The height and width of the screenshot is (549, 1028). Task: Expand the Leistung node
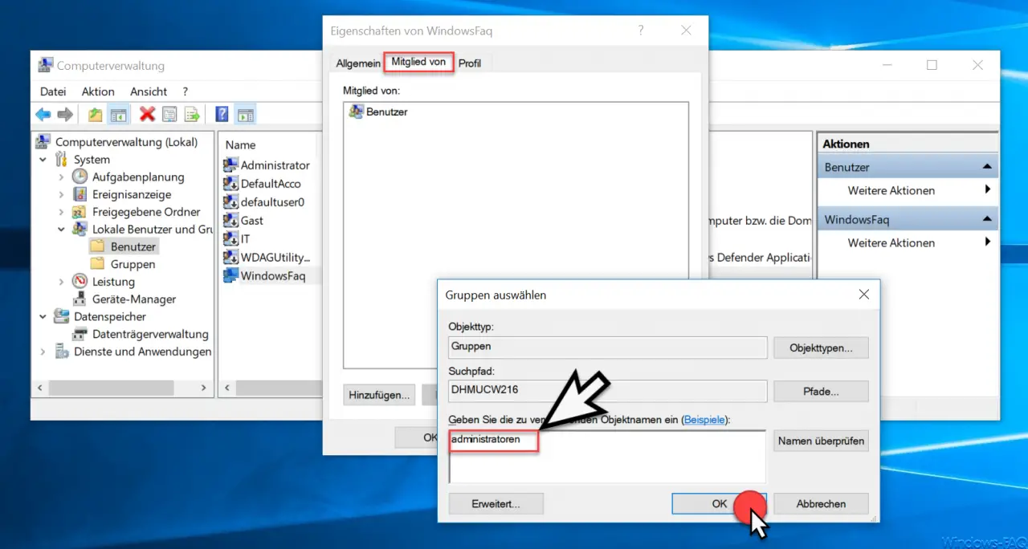pos(61,282)
